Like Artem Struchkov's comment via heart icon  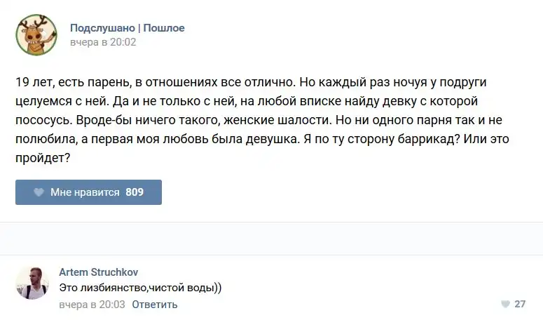pos(504,305)
